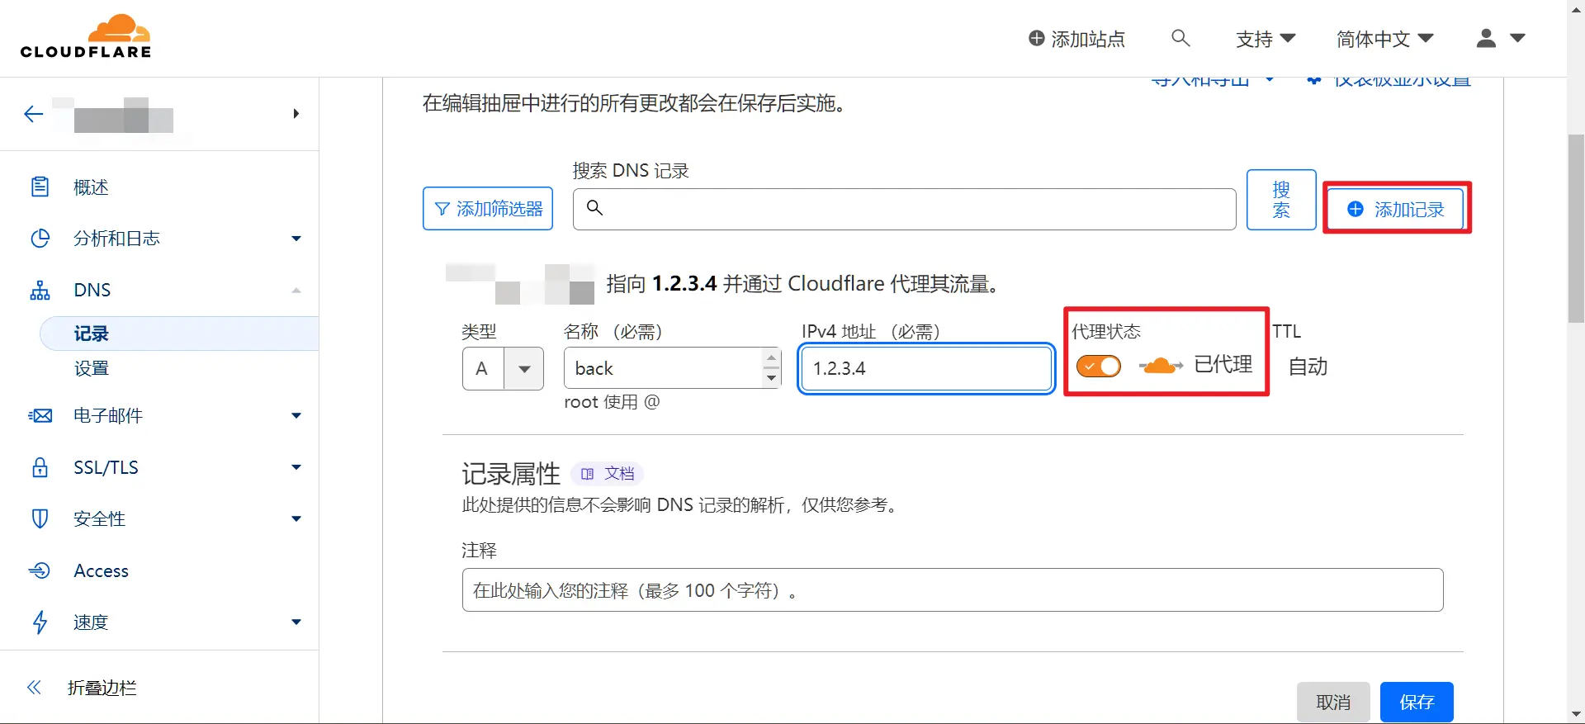Expand the 速度 section arrow
The width and height of the screenshot is (1585, 724).
click(x=296, y=622)
